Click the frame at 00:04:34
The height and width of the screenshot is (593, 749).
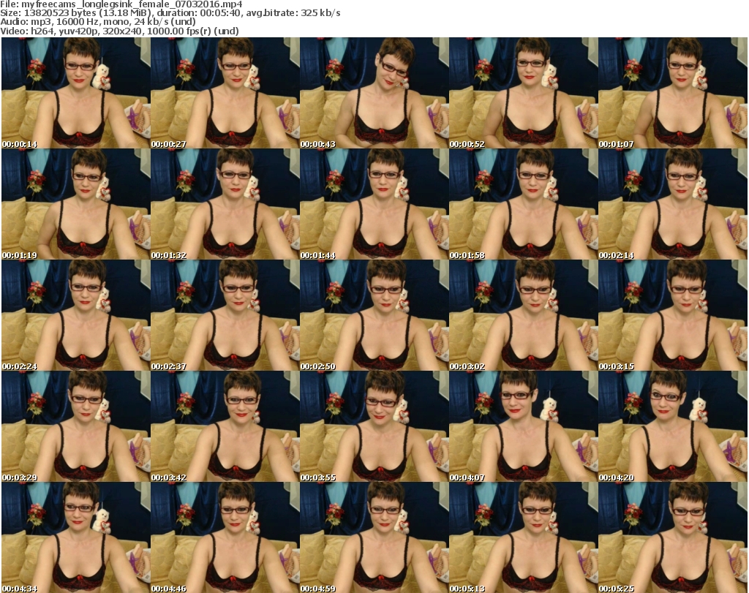click(x=76, y=537)
